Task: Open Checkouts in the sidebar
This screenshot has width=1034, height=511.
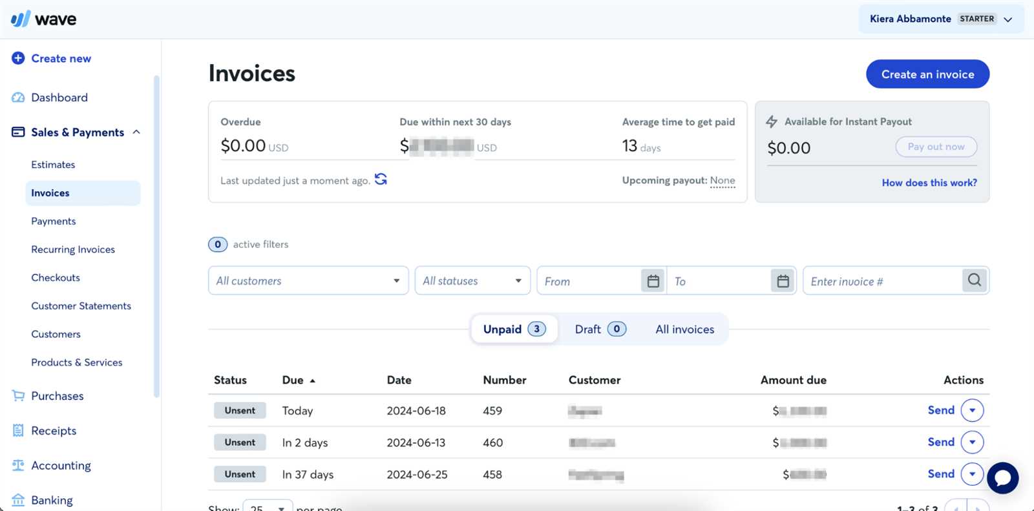Action: click(x=56, y=278)
